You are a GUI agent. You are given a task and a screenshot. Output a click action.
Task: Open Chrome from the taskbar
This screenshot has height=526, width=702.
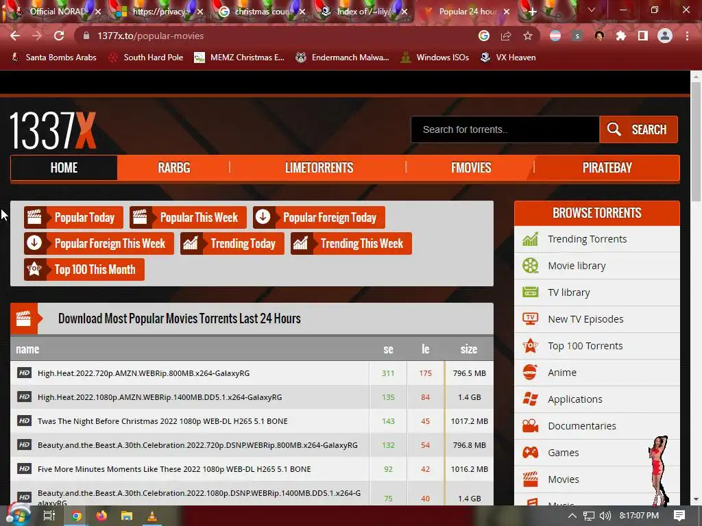[x=76, y=516]
